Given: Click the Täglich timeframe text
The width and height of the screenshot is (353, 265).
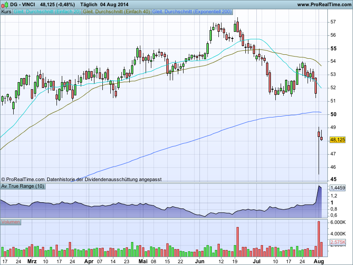Looking at the screenshot, I should click(x=89, y=4).
